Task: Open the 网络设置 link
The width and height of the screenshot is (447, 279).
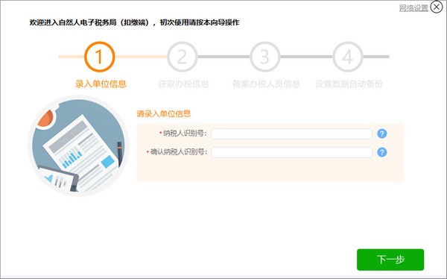Action: tap(413, 8)
